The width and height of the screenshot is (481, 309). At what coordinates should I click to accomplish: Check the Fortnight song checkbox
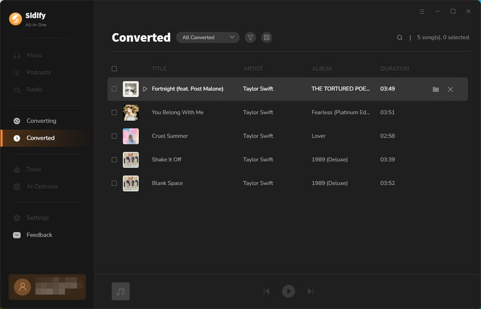[114, 89]
